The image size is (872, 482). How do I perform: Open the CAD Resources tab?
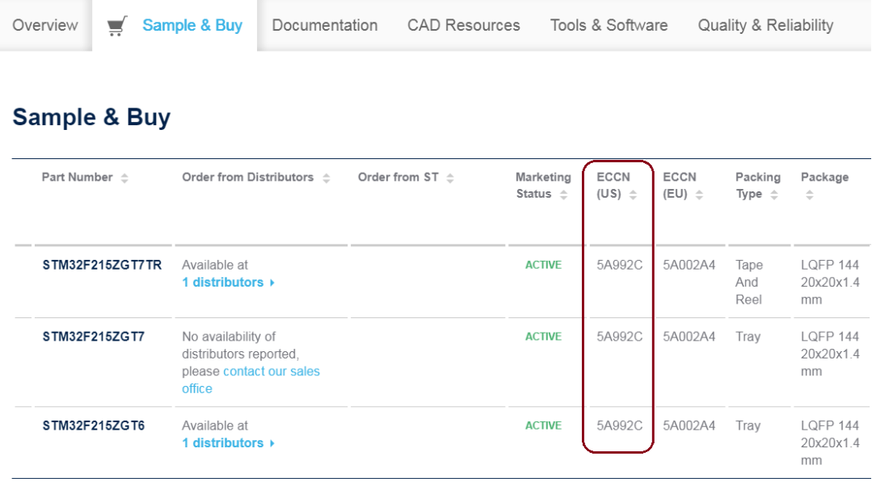(x=463, y=26)
